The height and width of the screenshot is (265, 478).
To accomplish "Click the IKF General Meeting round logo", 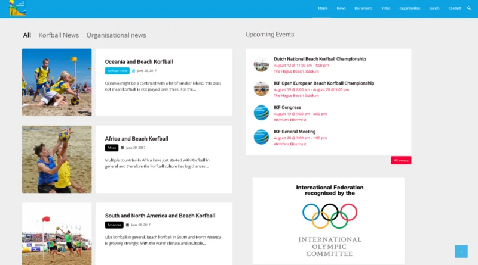I will coord(261,137).
